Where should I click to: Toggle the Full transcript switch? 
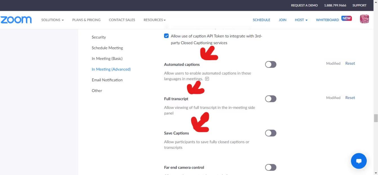(271, 99)
